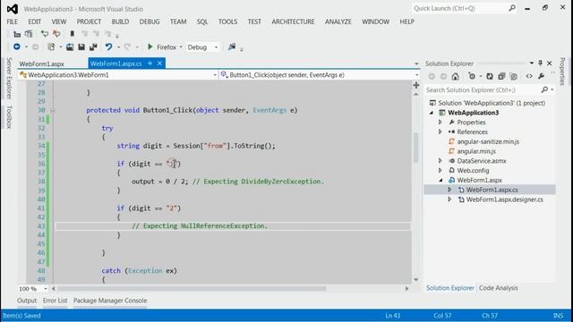Screen dimensions: 573x322
Task: Click the decrease line indent icon
Action: pos(17,34)
